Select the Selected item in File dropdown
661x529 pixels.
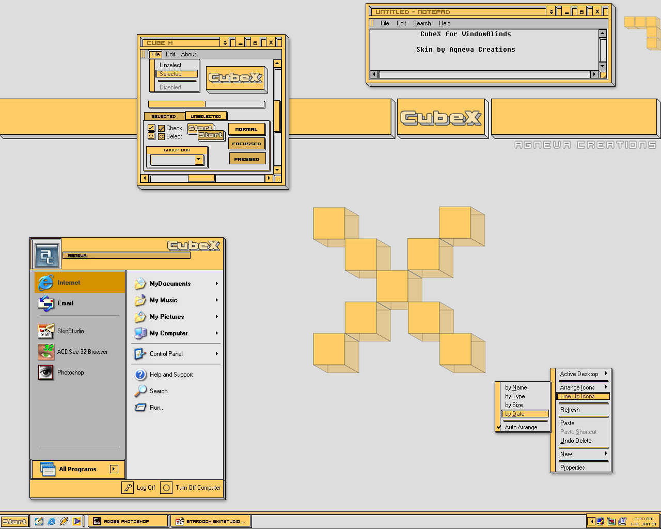tap(177, 74)
